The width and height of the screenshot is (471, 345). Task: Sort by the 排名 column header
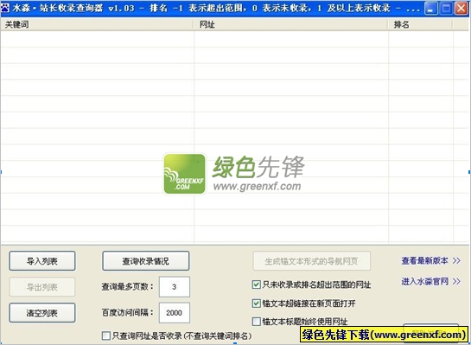(420, 24)
